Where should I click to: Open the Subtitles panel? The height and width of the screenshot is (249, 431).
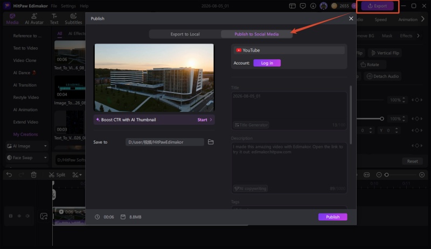click(x=73, y=19)
